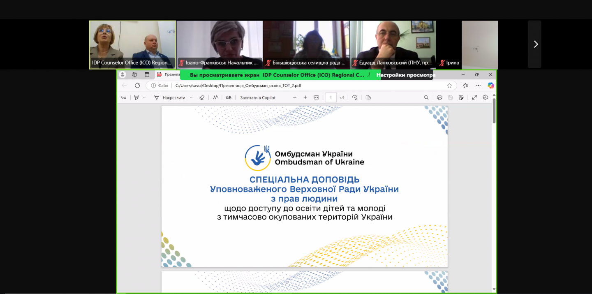Rotate the PDF page
Image resolution: width=592 pixels, height=294 pixels.
(355, 97)
